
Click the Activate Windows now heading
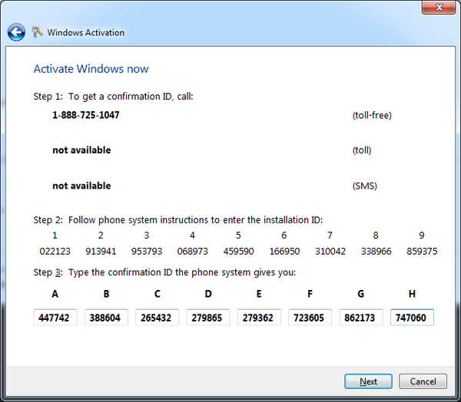click(91, 69)
